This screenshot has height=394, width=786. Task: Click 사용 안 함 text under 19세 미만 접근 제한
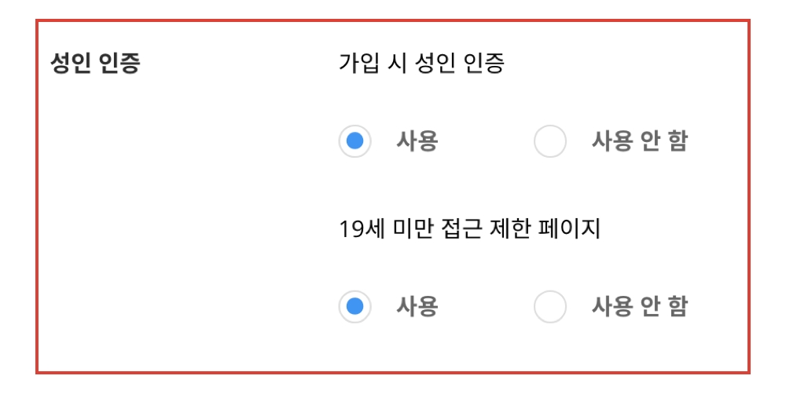639,306
